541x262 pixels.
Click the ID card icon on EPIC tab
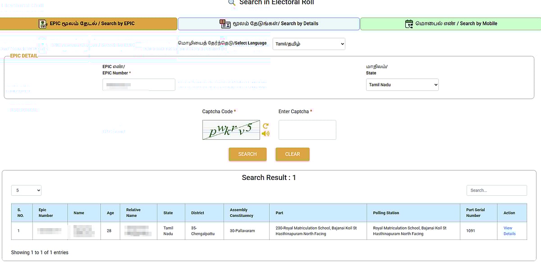pos(43,24)
